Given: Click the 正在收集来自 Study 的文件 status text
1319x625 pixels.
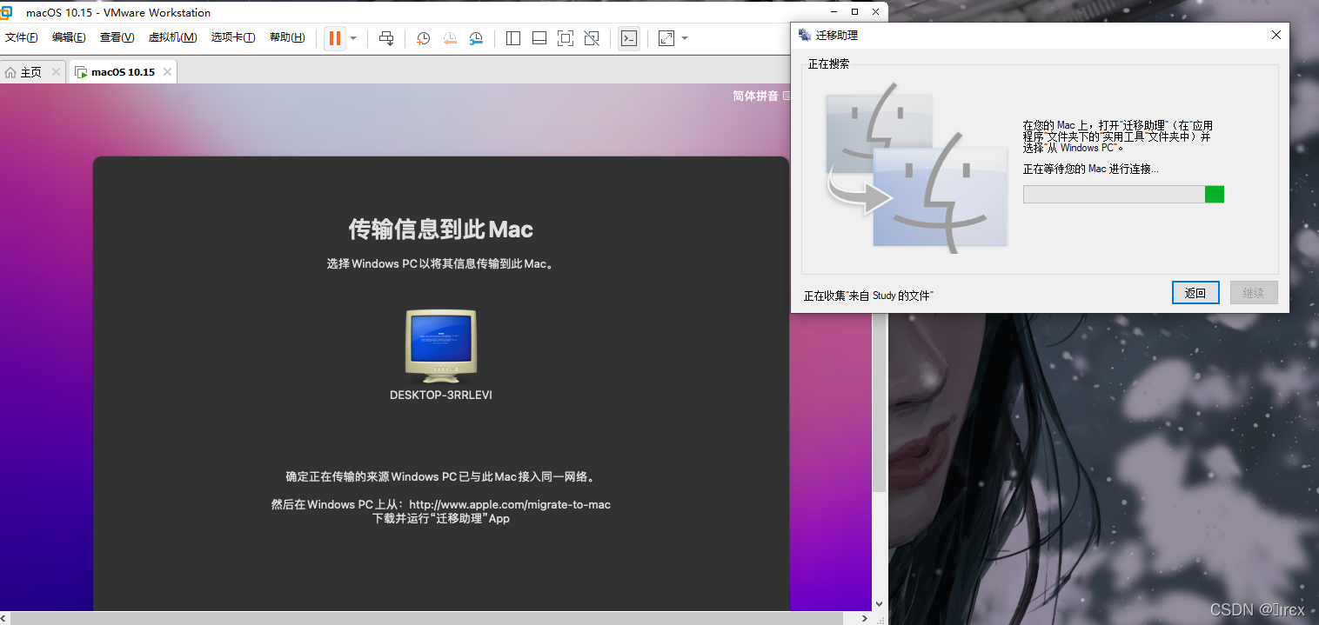Looking at the screenshot, I should (x=868, y=296).
